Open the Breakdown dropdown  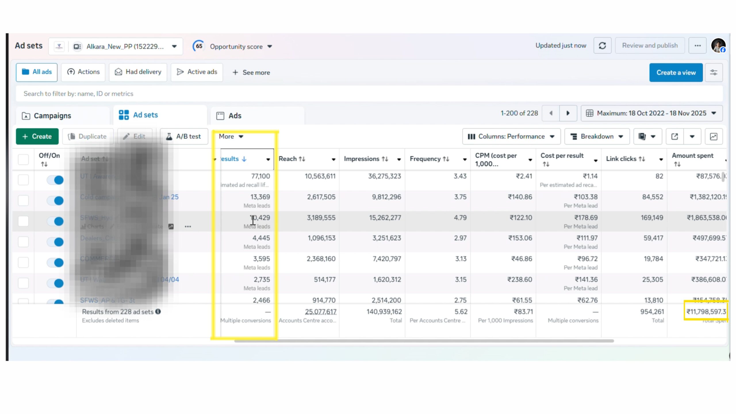pyautogui.click(x=597, y=137)
